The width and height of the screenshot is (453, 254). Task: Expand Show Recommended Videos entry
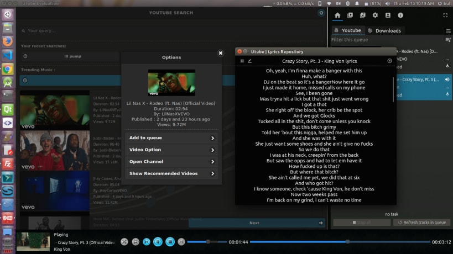[x=171, y=173]
